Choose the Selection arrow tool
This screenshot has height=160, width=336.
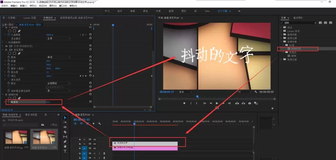[65, 118]
